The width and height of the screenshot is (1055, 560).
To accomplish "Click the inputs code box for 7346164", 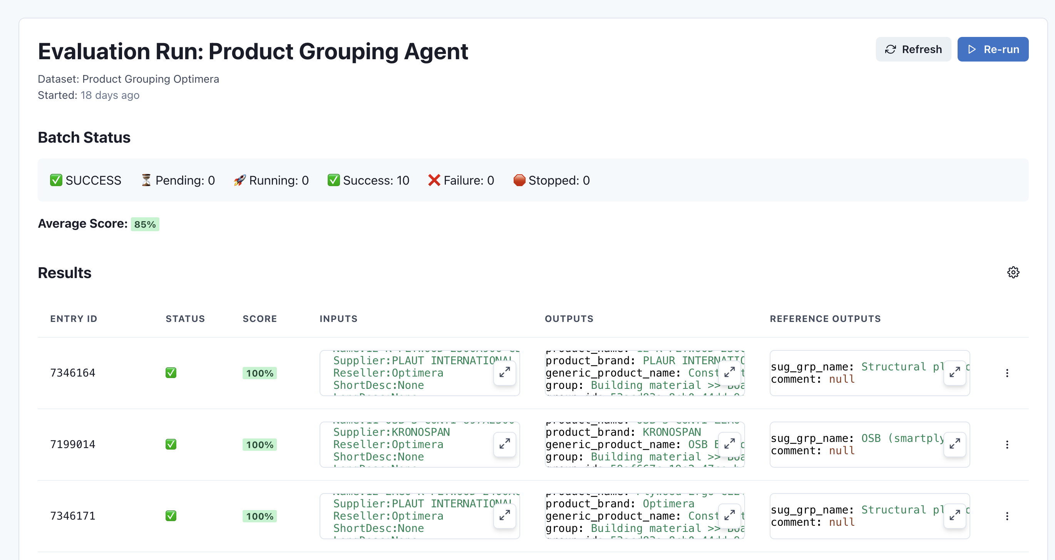I will click(x=419, y=373).
